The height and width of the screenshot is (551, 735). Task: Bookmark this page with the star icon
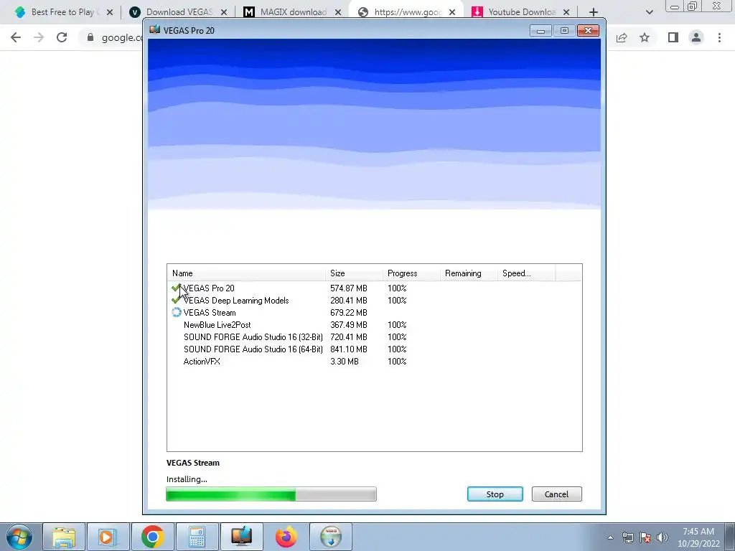(645, 37)
